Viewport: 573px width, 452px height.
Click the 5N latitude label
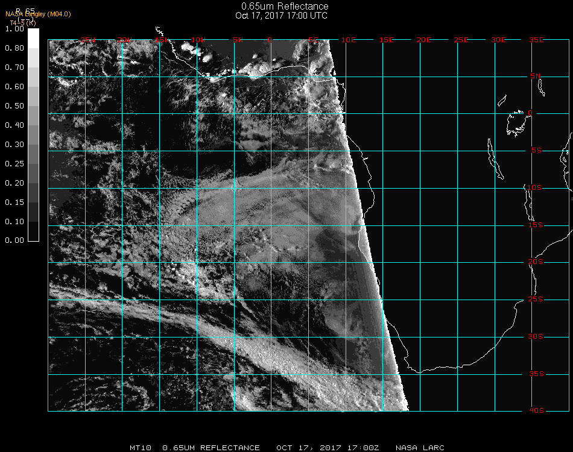pos(536,76)
